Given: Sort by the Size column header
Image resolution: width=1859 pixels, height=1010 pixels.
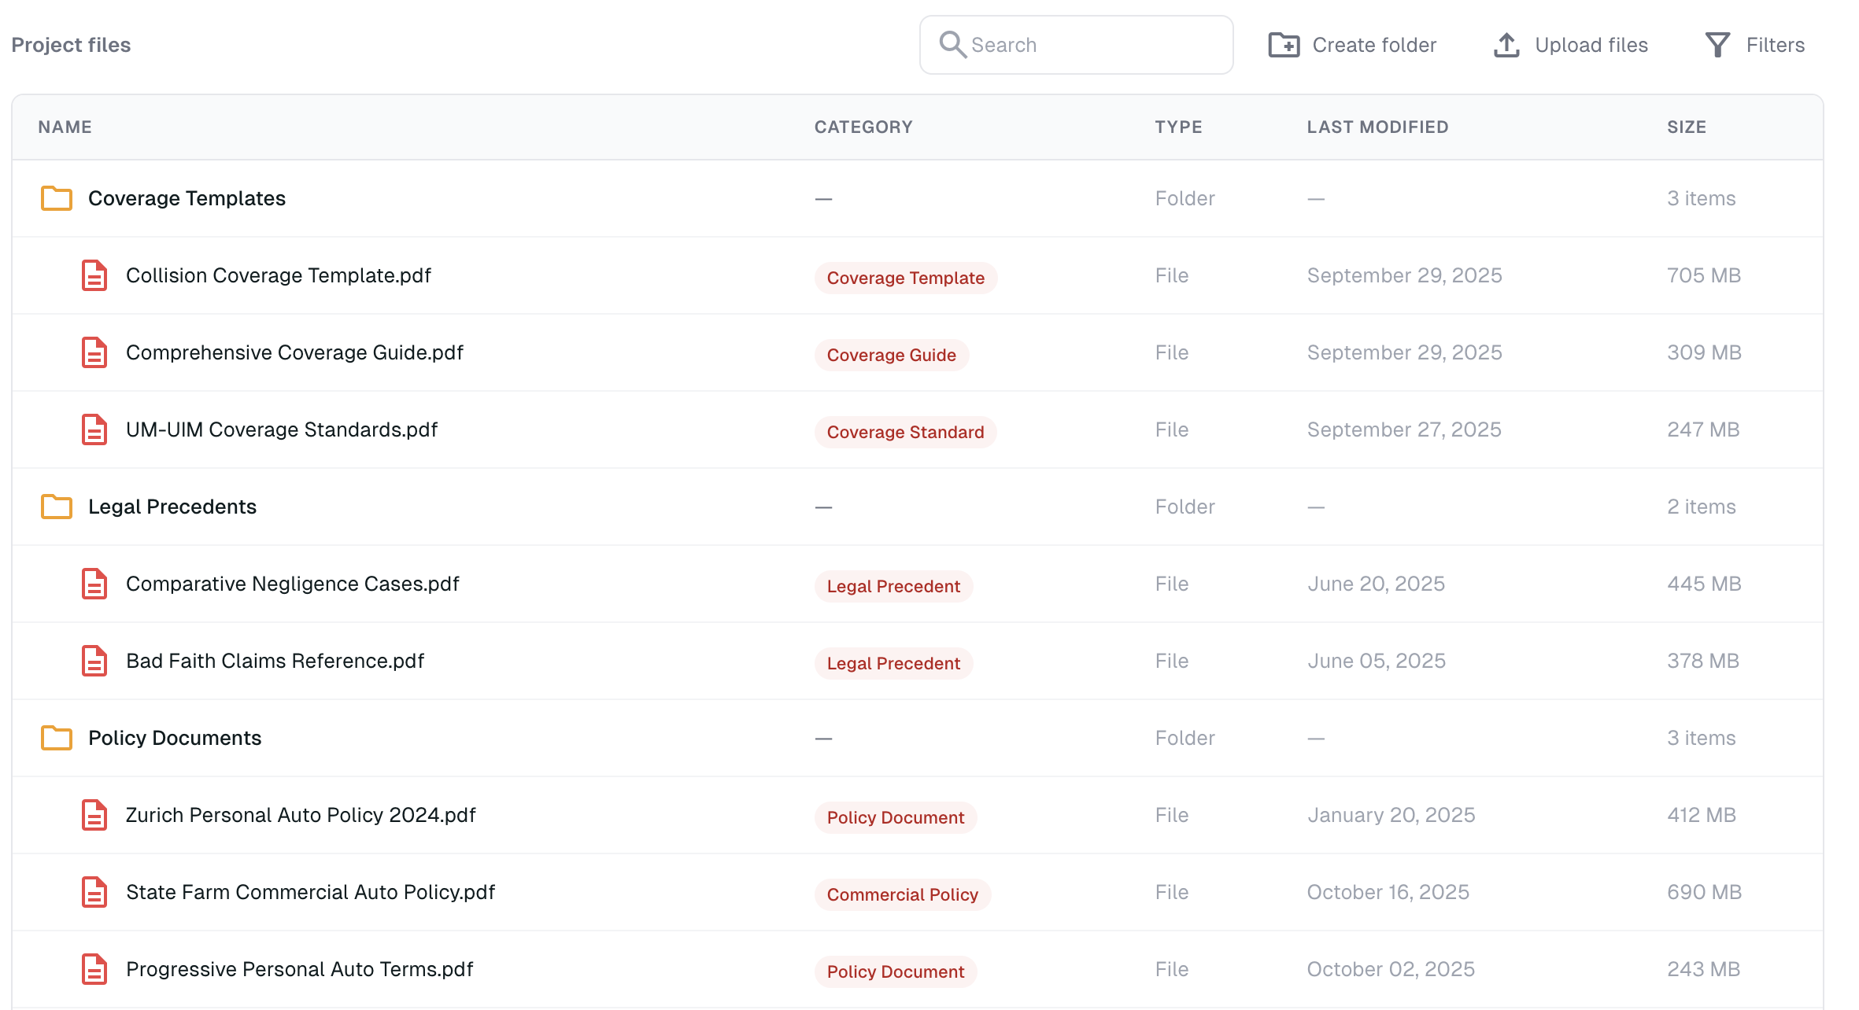Looking at the screenshot, I should click(x=1686, y=127).
